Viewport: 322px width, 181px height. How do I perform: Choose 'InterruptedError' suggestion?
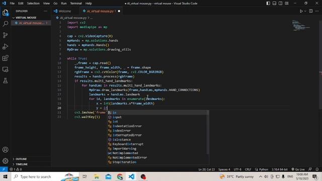[158, 135]
